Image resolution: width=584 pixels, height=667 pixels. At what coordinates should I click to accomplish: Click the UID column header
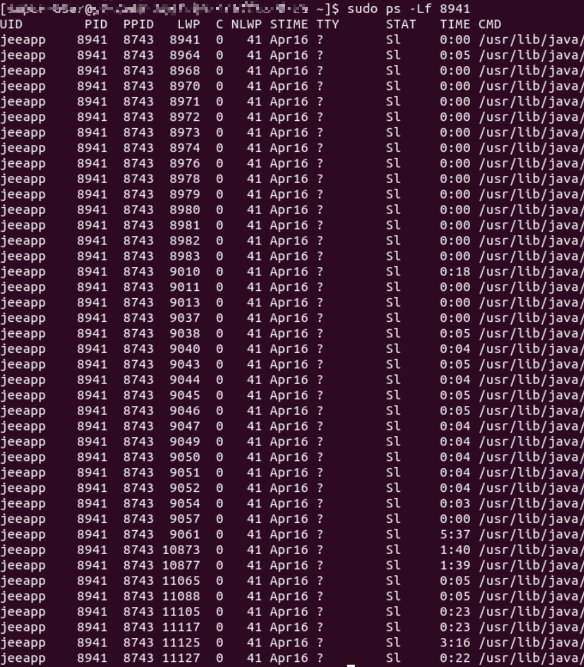pos(11,24)
